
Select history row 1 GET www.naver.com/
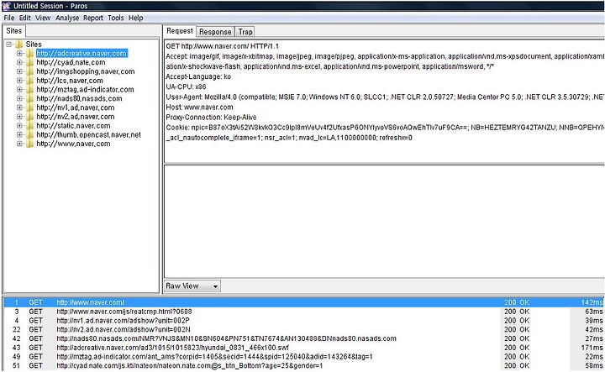coord(303,302)
